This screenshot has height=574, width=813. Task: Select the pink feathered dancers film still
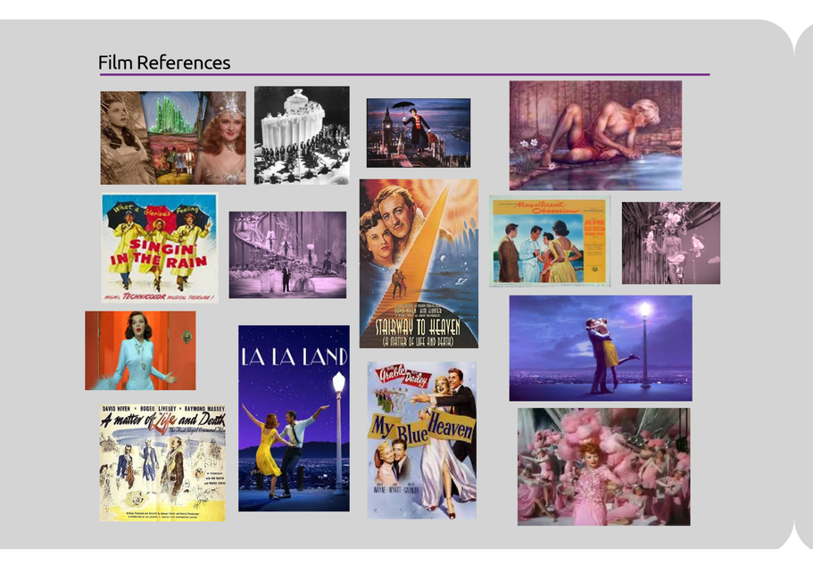pyautogui.click(x=603, y=467)
